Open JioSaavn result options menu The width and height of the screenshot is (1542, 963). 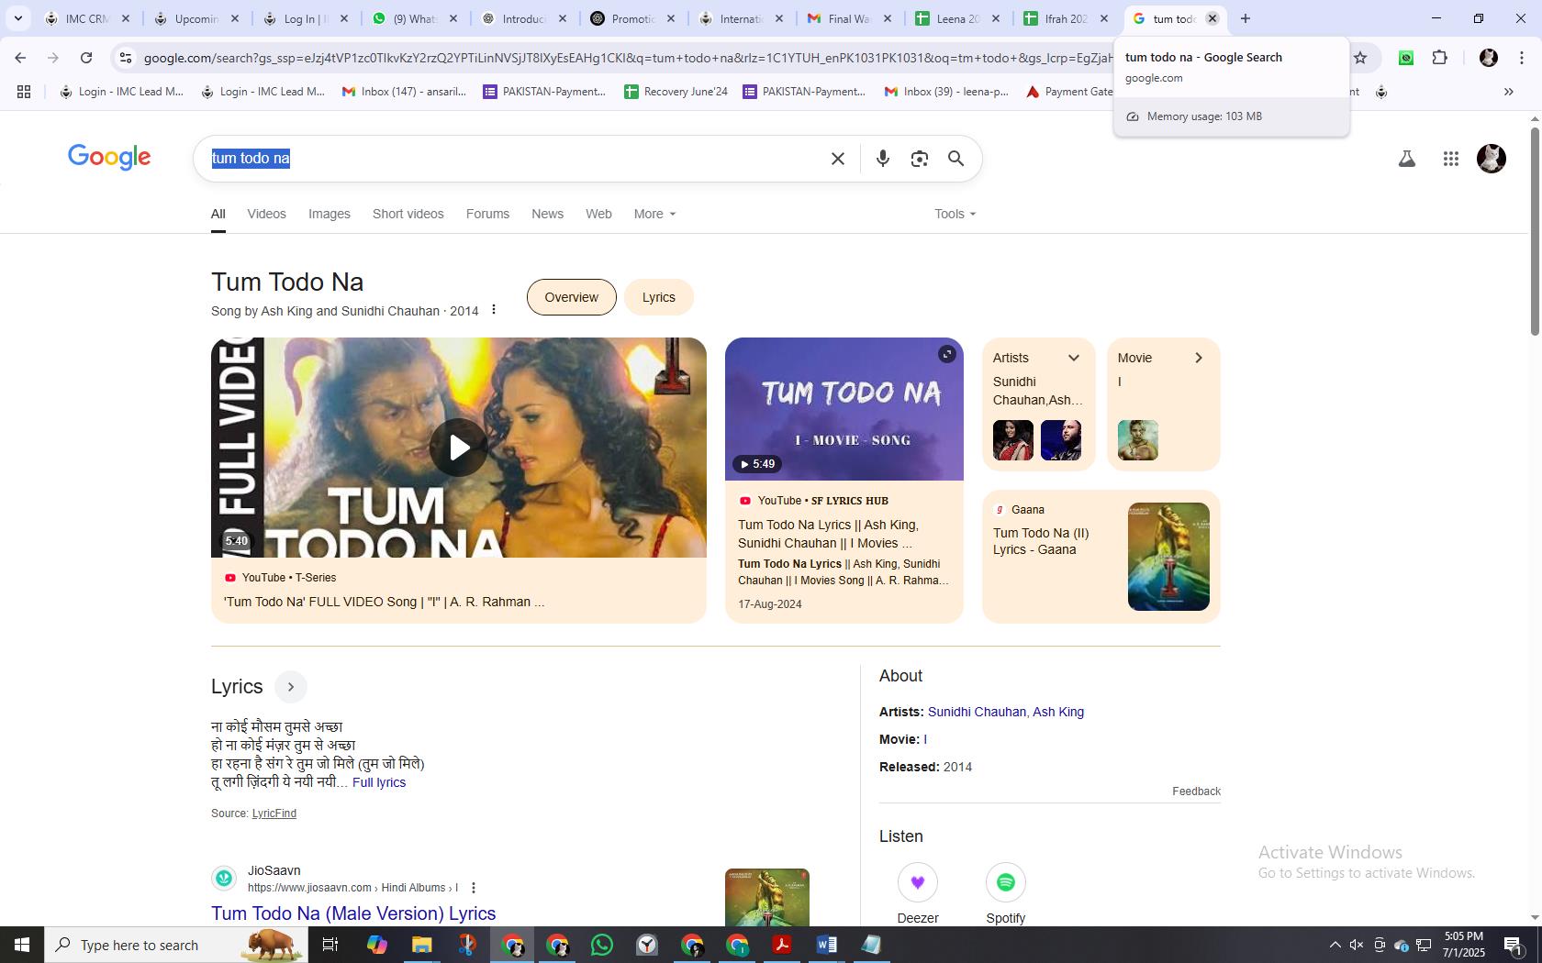474,888
